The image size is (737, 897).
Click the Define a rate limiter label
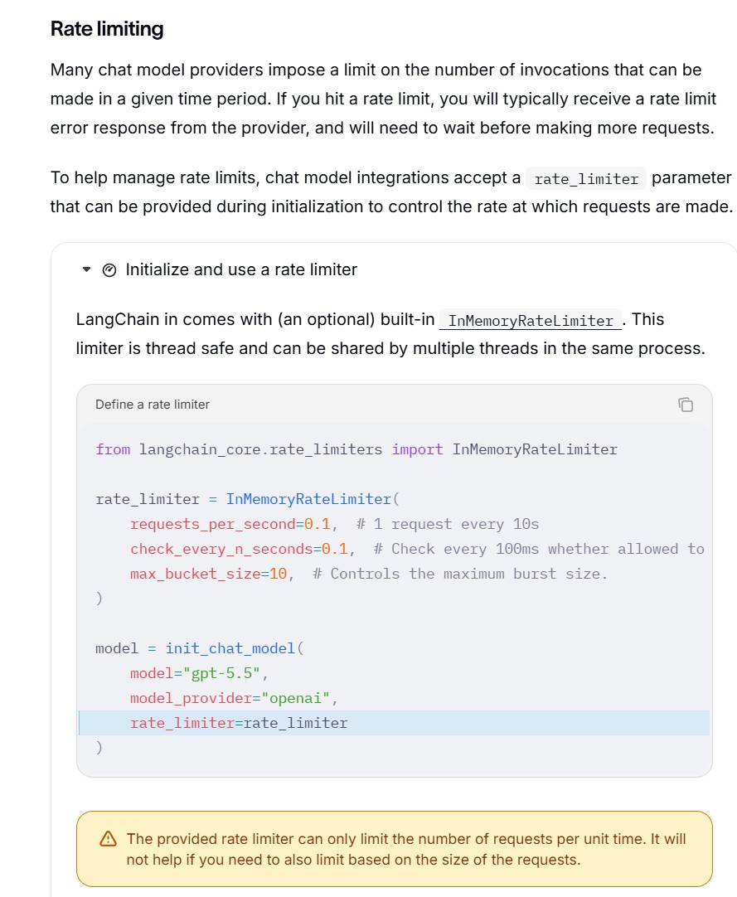(x=153, y=405)
